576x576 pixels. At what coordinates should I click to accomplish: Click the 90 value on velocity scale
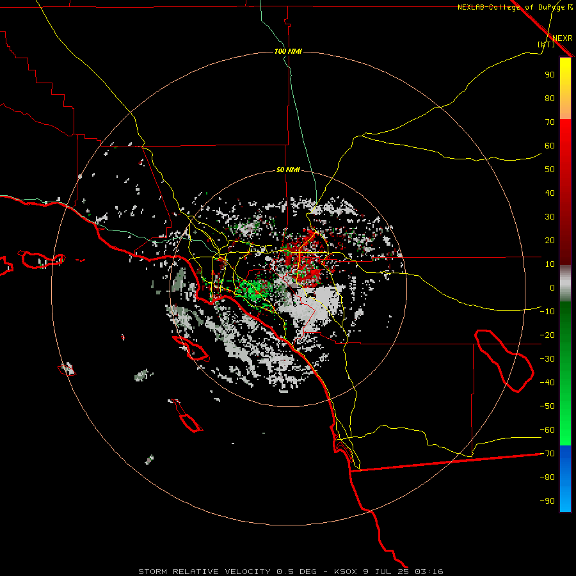[550, 75]
